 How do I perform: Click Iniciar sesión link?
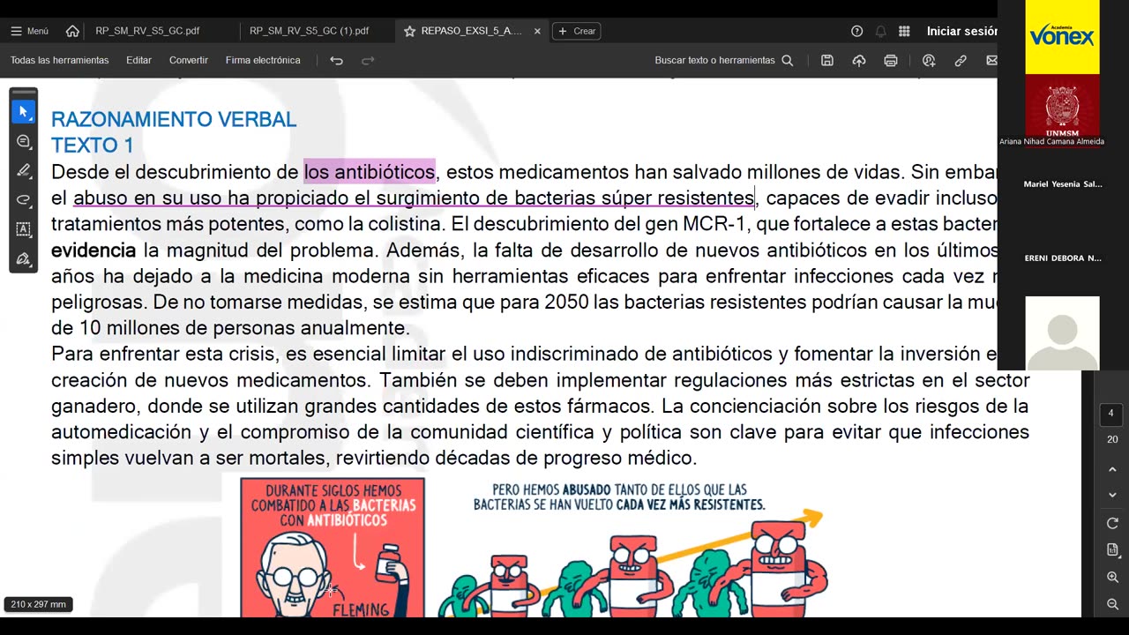pyautogui.click(x=962, y=31)
